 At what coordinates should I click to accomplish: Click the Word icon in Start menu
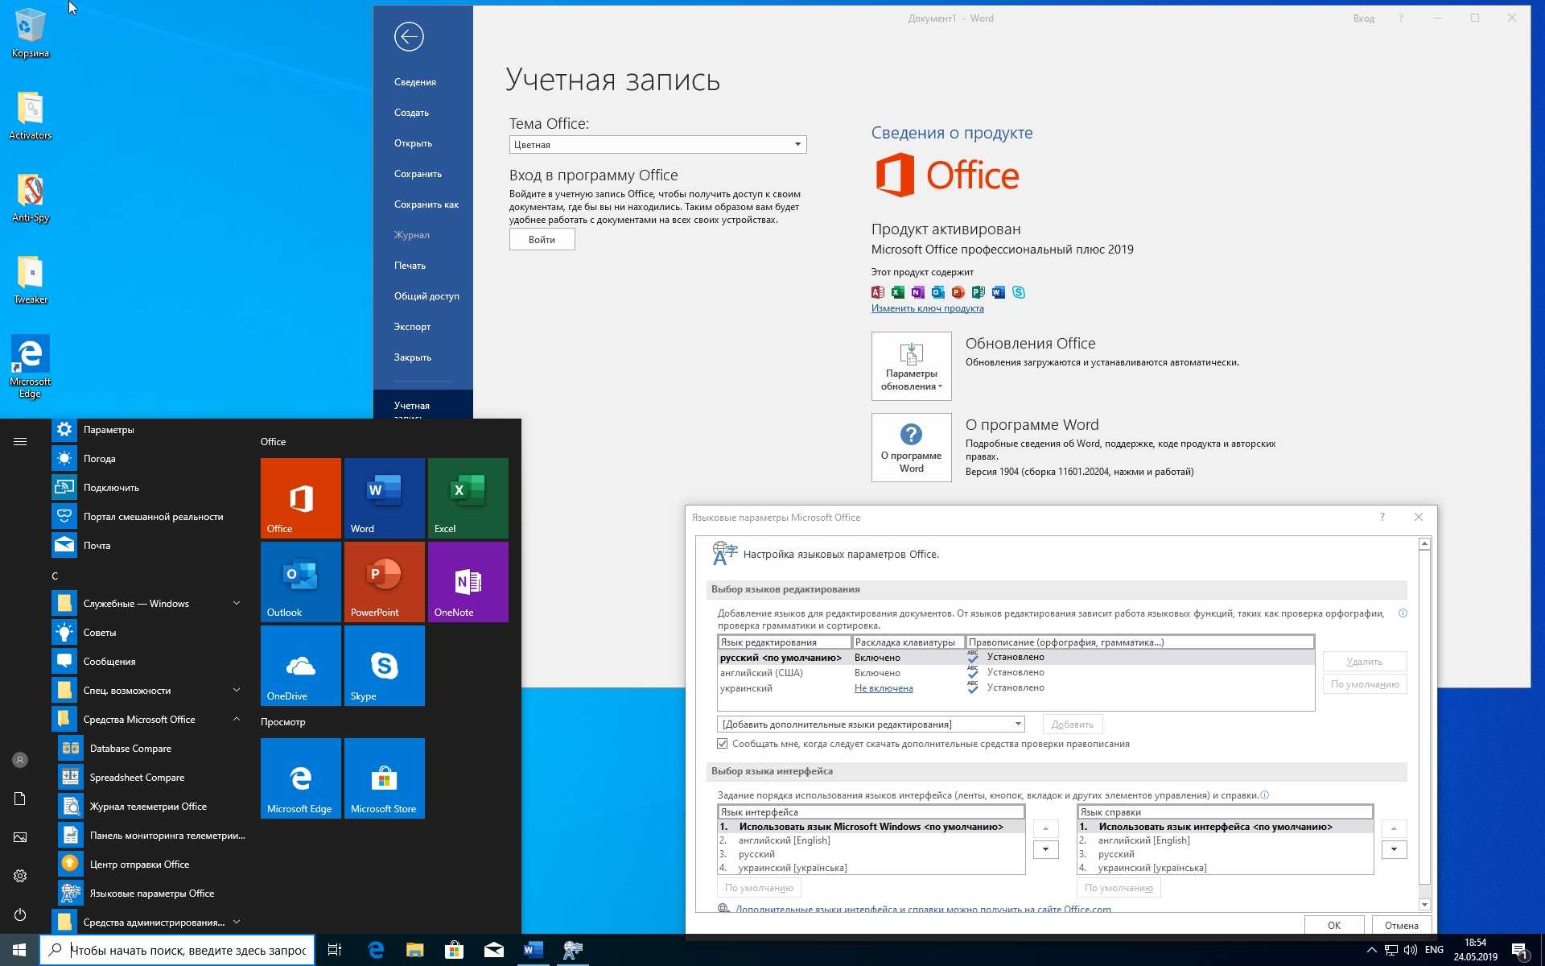pos(383,495)
